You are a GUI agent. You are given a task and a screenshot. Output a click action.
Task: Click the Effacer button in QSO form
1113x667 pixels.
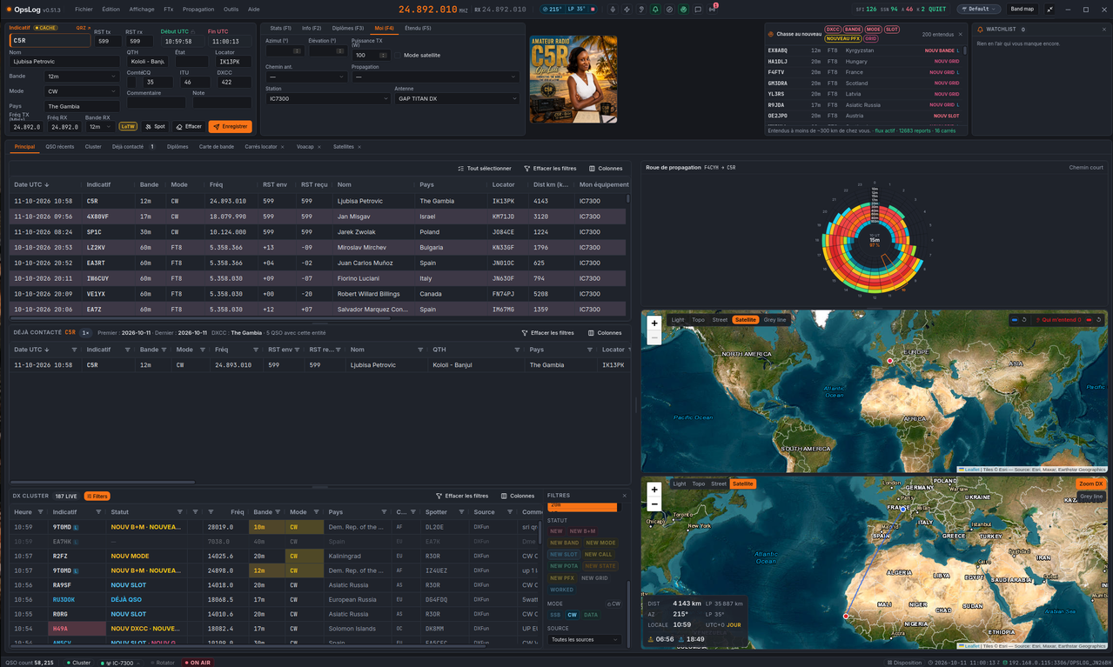(x=189, y=127)
